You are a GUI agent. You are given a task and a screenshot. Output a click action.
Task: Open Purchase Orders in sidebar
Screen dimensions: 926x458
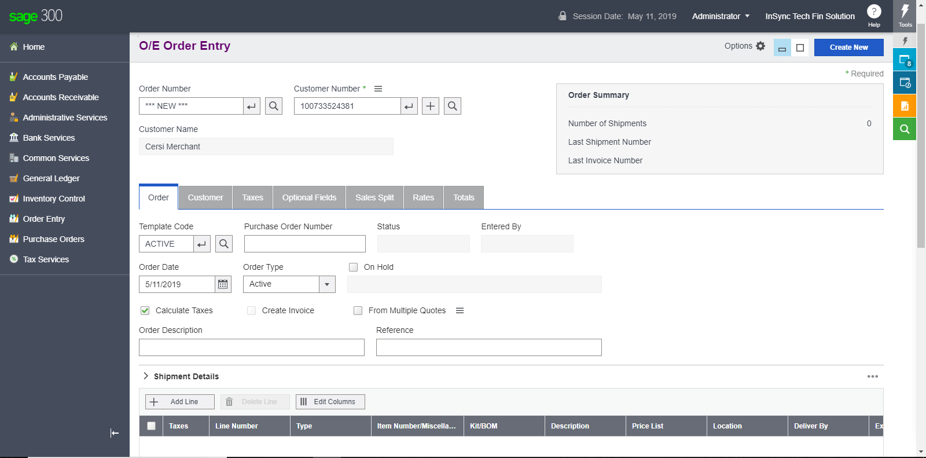(x=53, y=239)
